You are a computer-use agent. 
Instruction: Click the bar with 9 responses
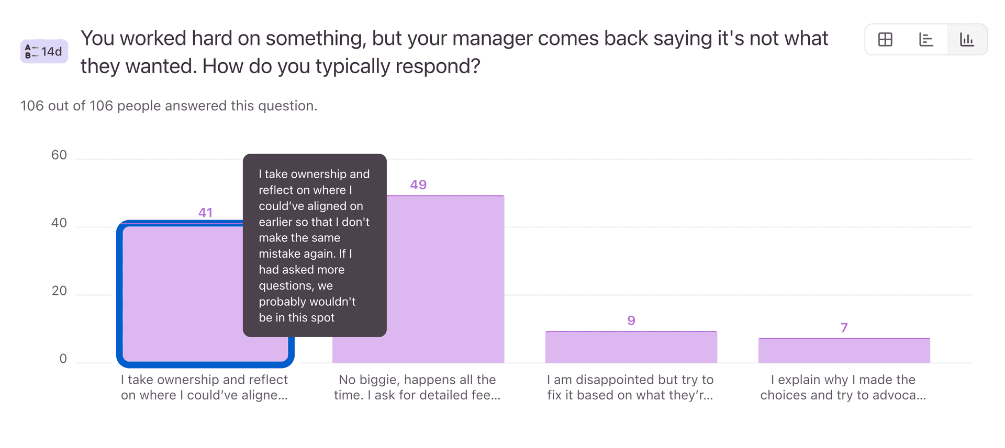coord(631,347)
